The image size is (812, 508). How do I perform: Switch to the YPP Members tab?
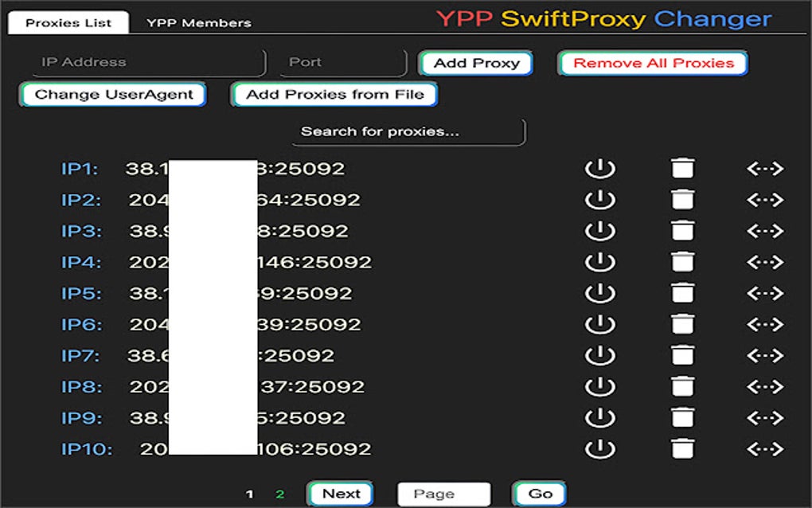click(197, 22)
